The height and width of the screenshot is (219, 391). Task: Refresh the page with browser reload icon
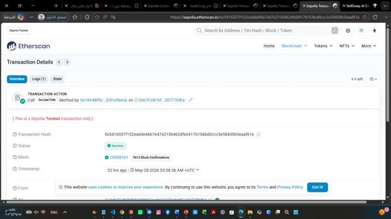click(375, 17)
